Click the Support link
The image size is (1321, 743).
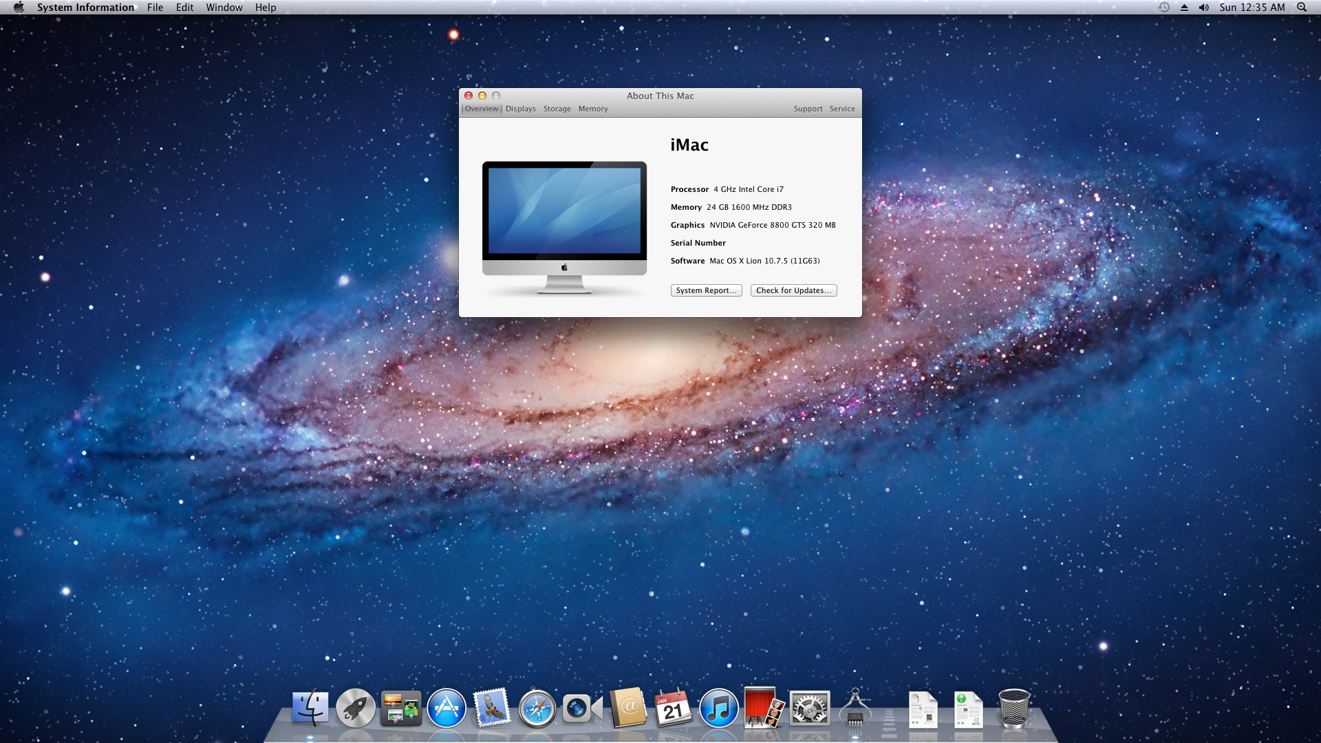[808, 109]
